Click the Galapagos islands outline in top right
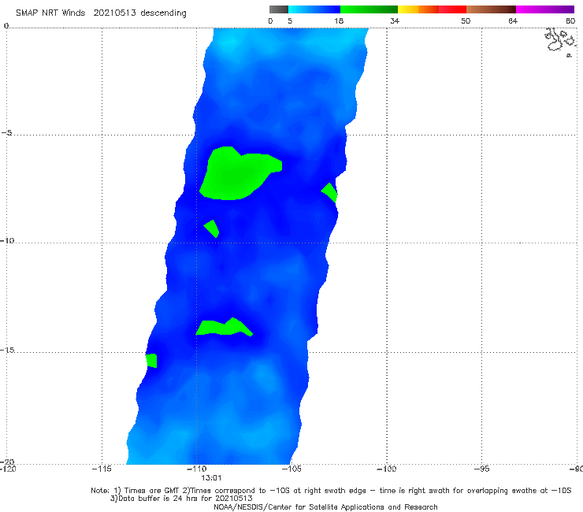The height and width of the screenshot is (512, 583). tap(560, 42)
